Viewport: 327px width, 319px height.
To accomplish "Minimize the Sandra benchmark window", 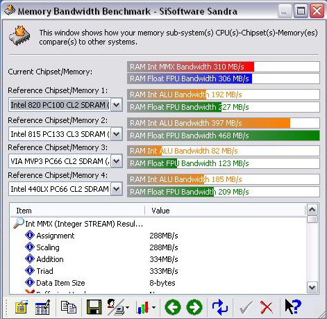I will 285,10.
